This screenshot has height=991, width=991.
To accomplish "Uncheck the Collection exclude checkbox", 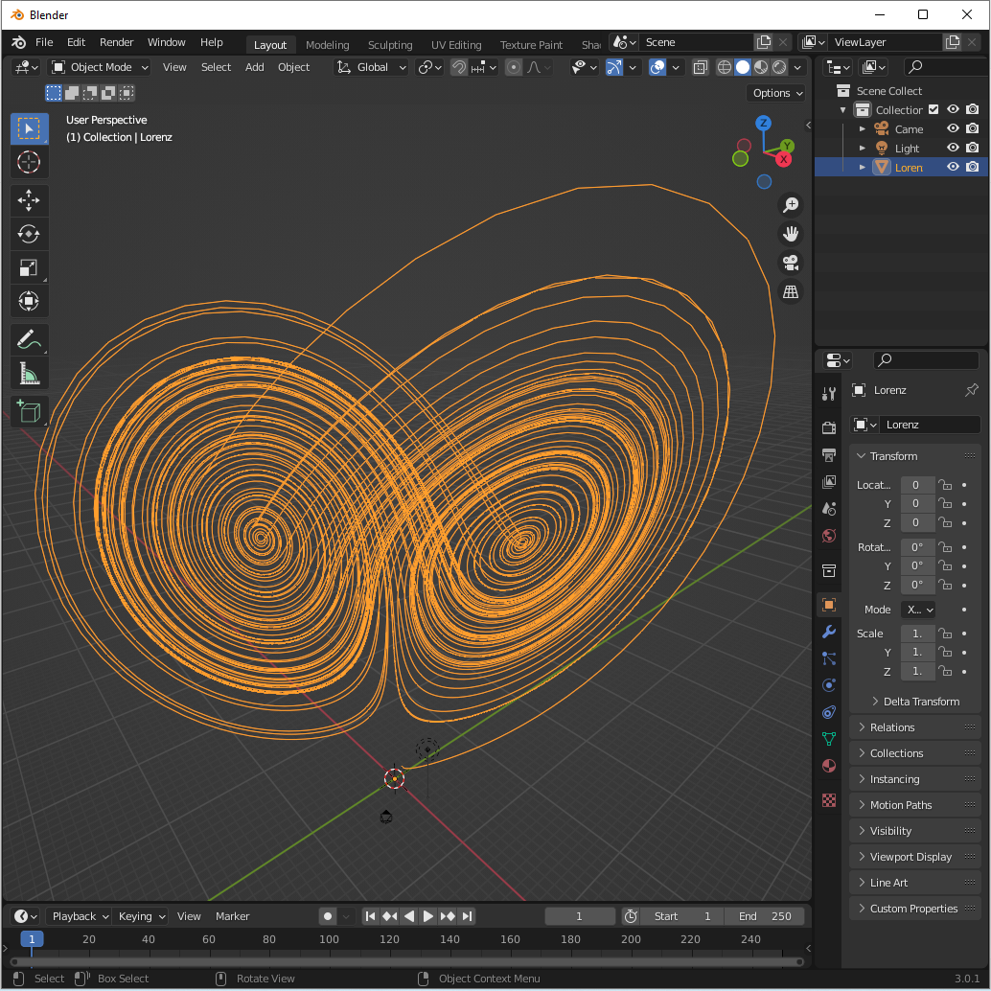I will (933, 109).
